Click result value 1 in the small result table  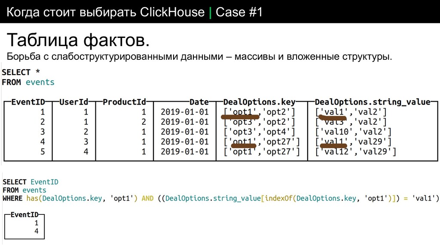coord(36,223)
